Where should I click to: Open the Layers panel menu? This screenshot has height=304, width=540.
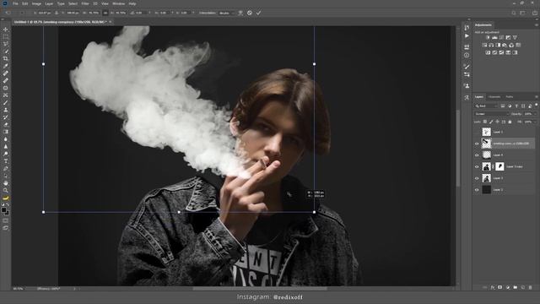(x=537, y=97)
